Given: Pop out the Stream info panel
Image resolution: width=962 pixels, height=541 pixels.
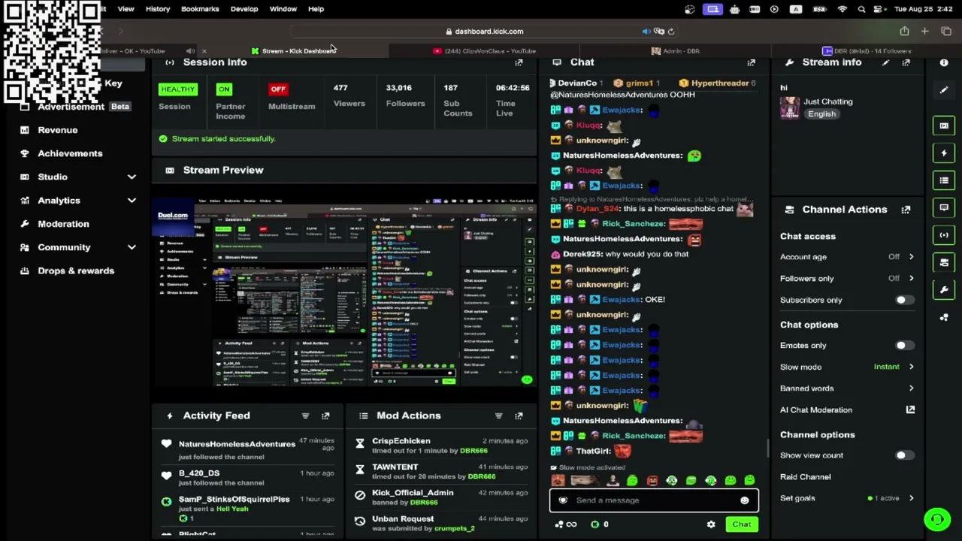Looking at the screenshot, I should pos(906,62).
